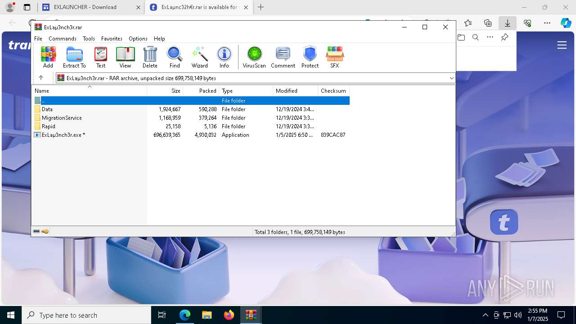Screen dimensions: 576x324
Task: Click the search icon in downloads panel
Action: click(x=475, y=37)
